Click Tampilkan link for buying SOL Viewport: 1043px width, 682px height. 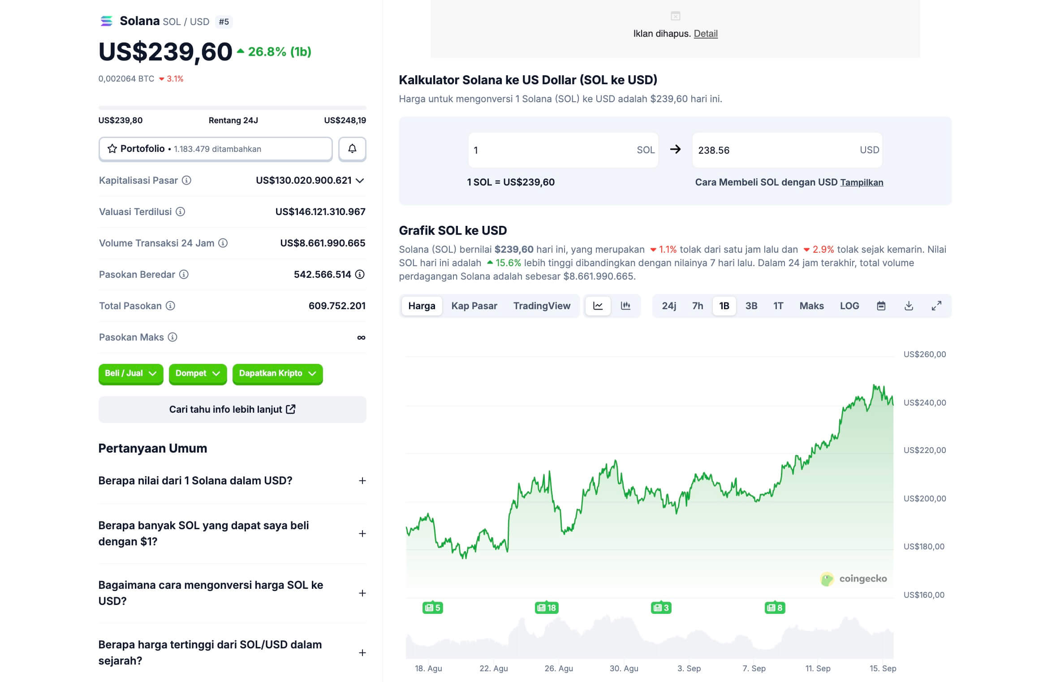(x=862, y=182)
